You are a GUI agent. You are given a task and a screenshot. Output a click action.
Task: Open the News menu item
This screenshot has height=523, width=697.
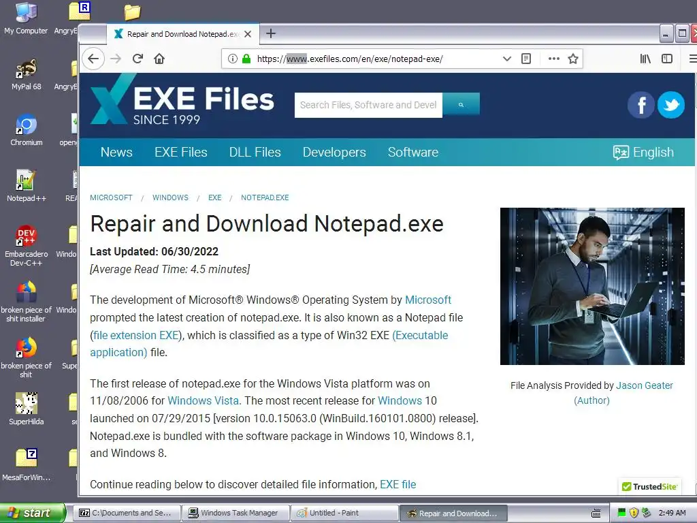pyautogui.click(x=116, y=152)
